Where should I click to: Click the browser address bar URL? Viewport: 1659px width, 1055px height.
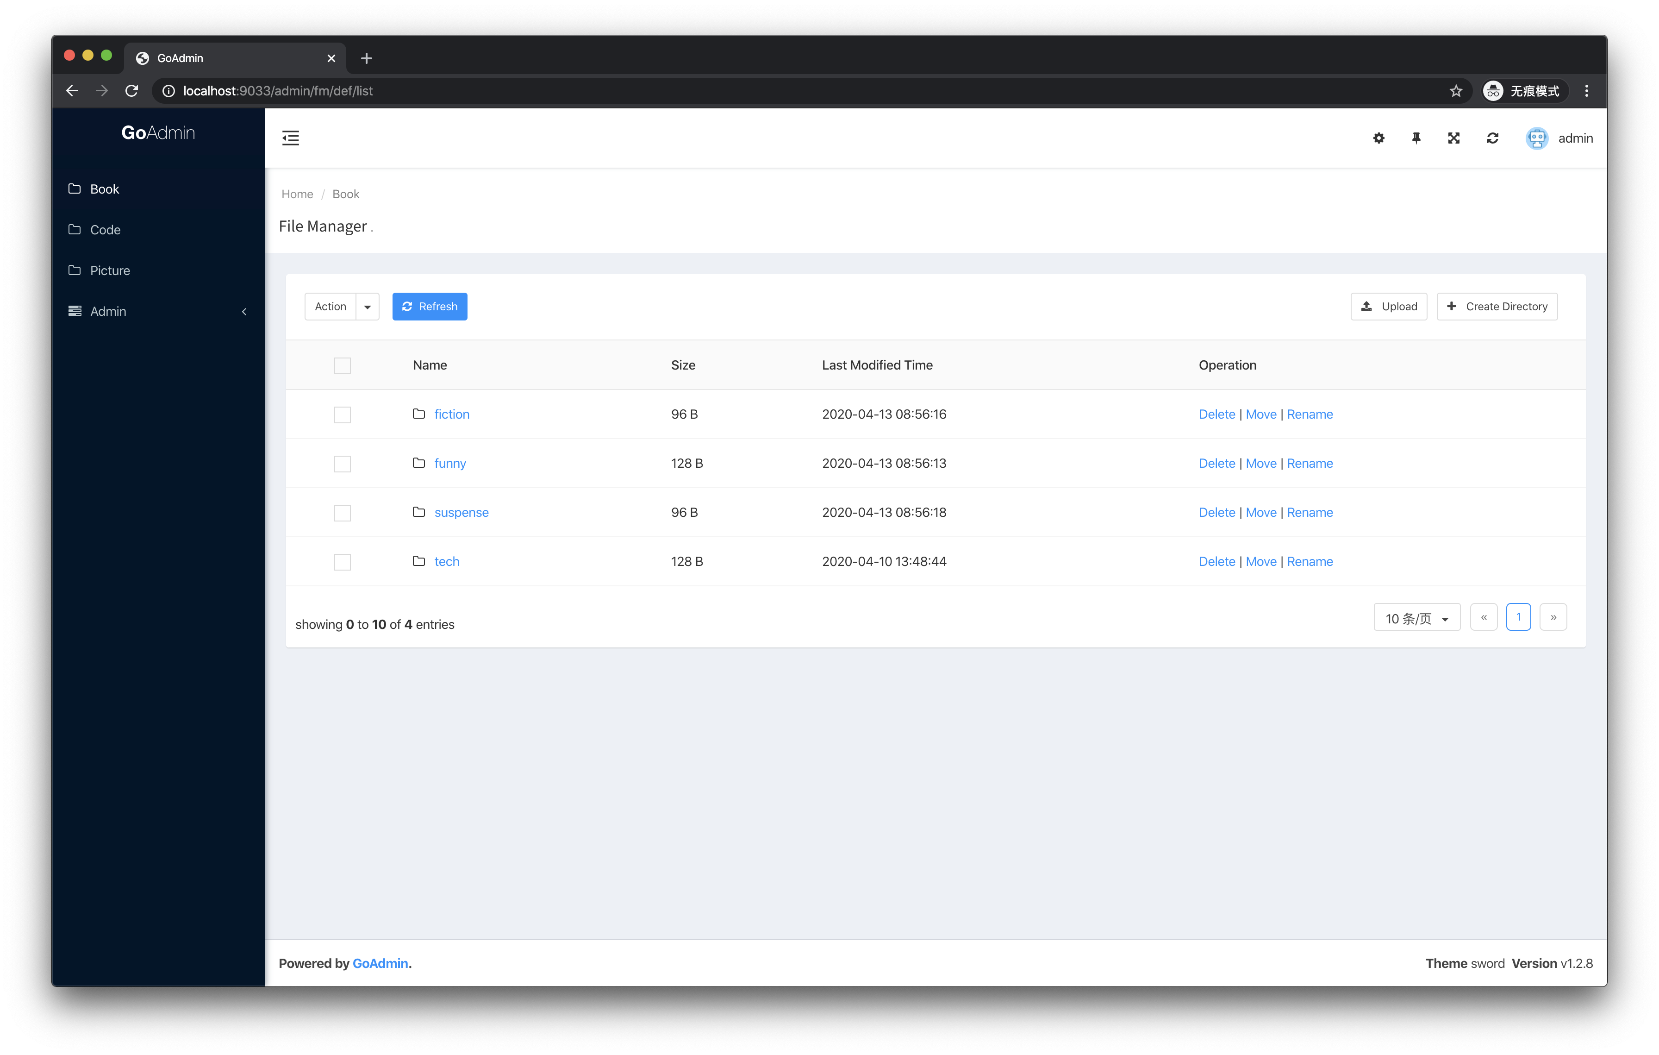tap(278, 91)
